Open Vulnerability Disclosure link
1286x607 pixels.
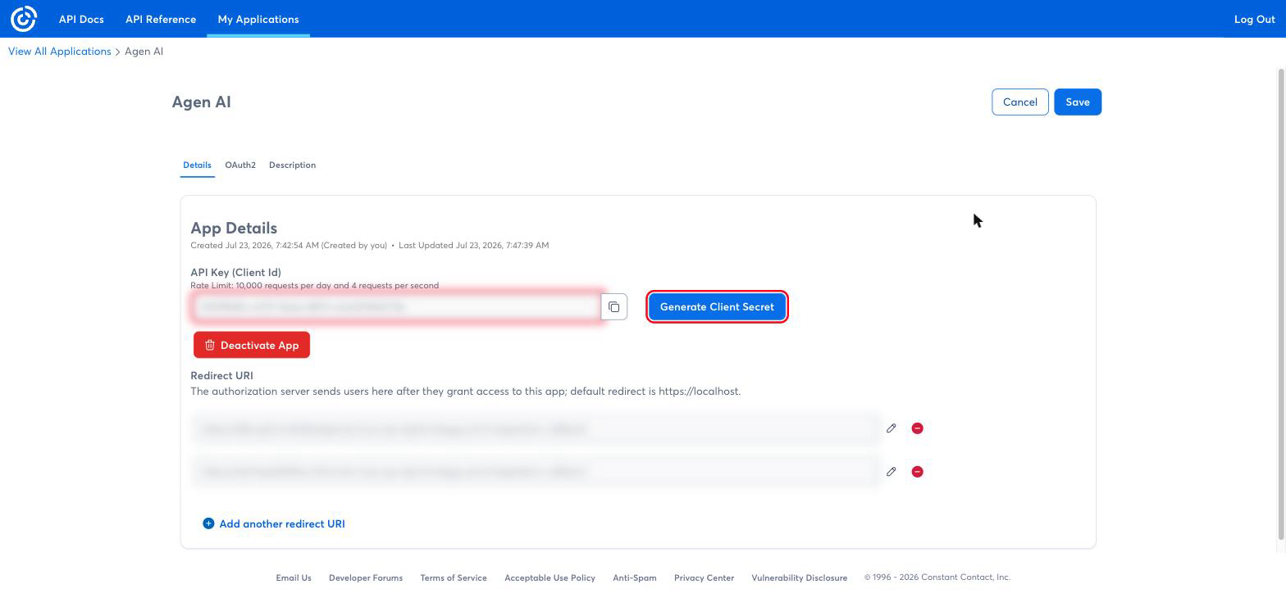tap(800, 578)
